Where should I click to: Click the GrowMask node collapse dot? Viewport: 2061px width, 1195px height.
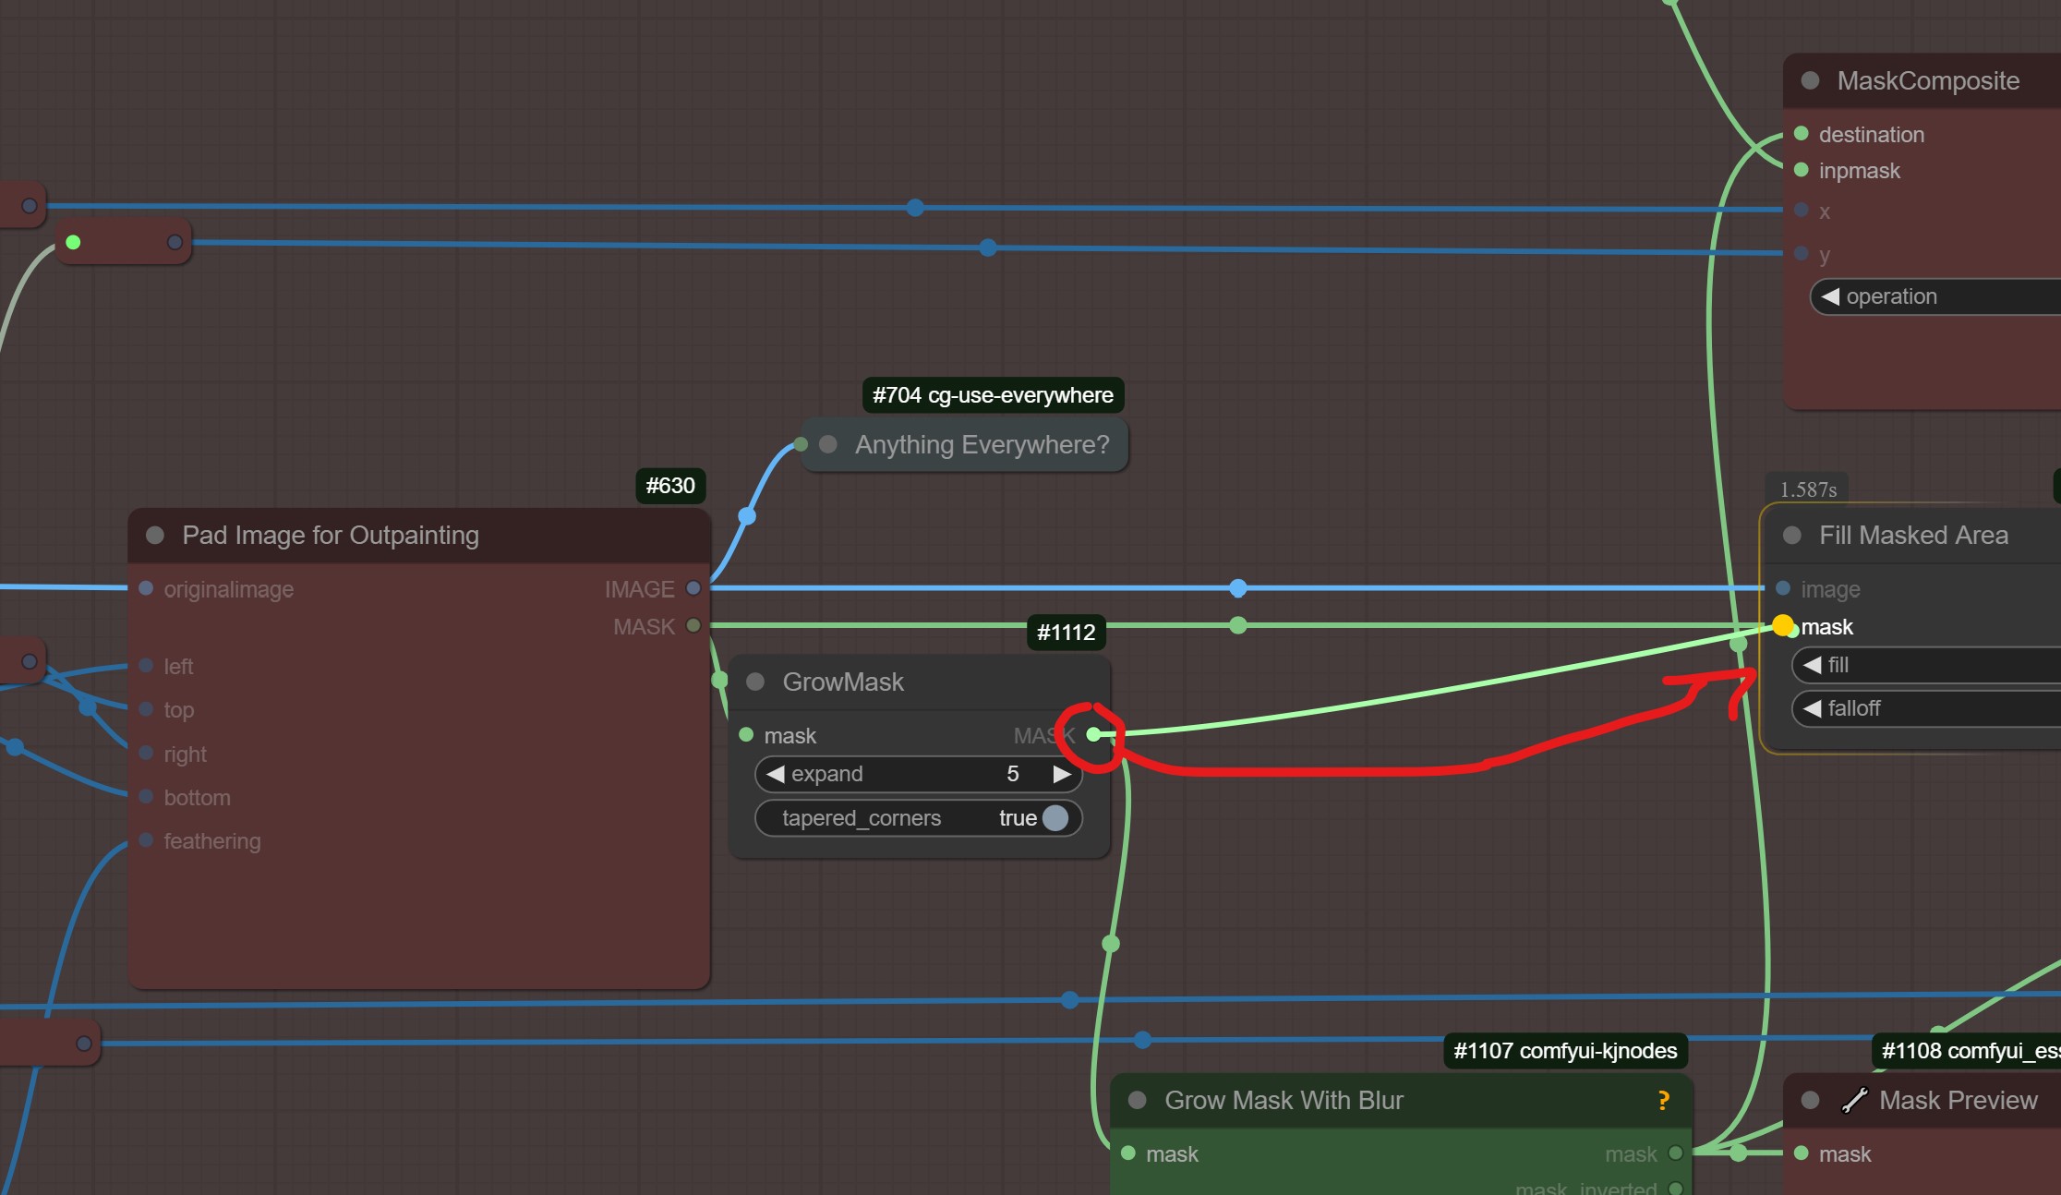click(x=755, y=682)
